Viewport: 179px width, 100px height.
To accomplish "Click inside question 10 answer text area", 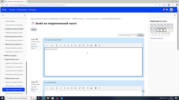I will point(93,62).
